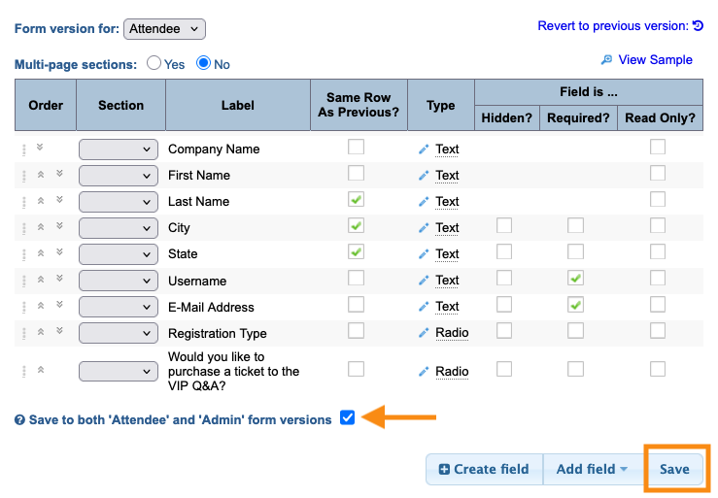Move the Registration Type field up
The width and height of the screenshot is (718, 498).
pyautogui.click(x=41, y=332)
